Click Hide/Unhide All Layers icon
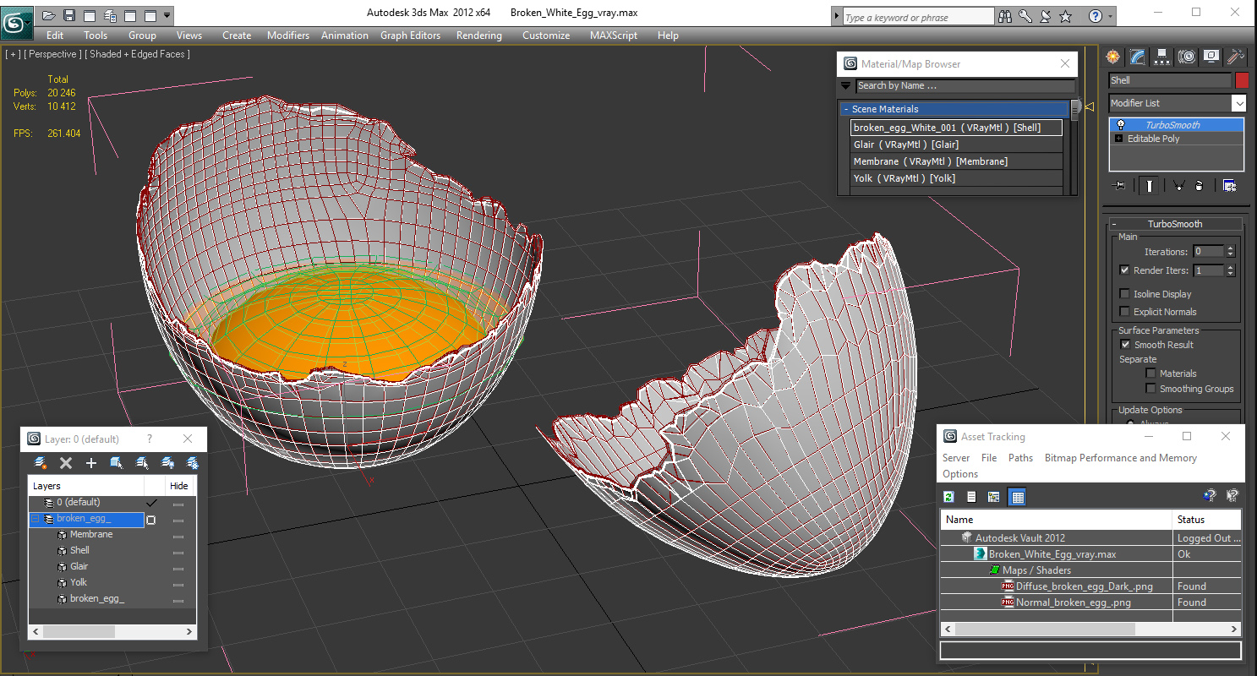This screenshot has width=1257, height=676. [167, 463]
